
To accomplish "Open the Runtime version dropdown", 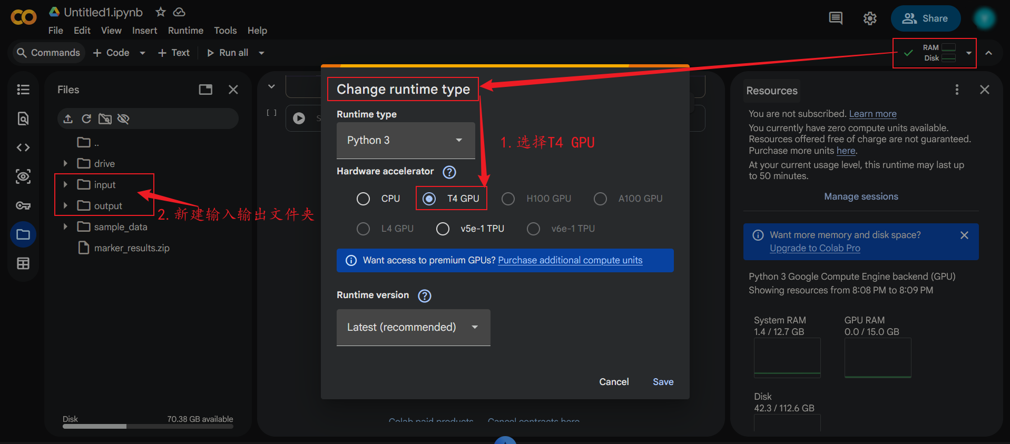I will pyautogui.click(x=413, y=327).
